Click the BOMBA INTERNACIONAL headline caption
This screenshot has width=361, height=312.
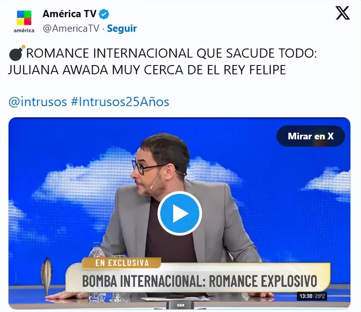tap(199, 281)
